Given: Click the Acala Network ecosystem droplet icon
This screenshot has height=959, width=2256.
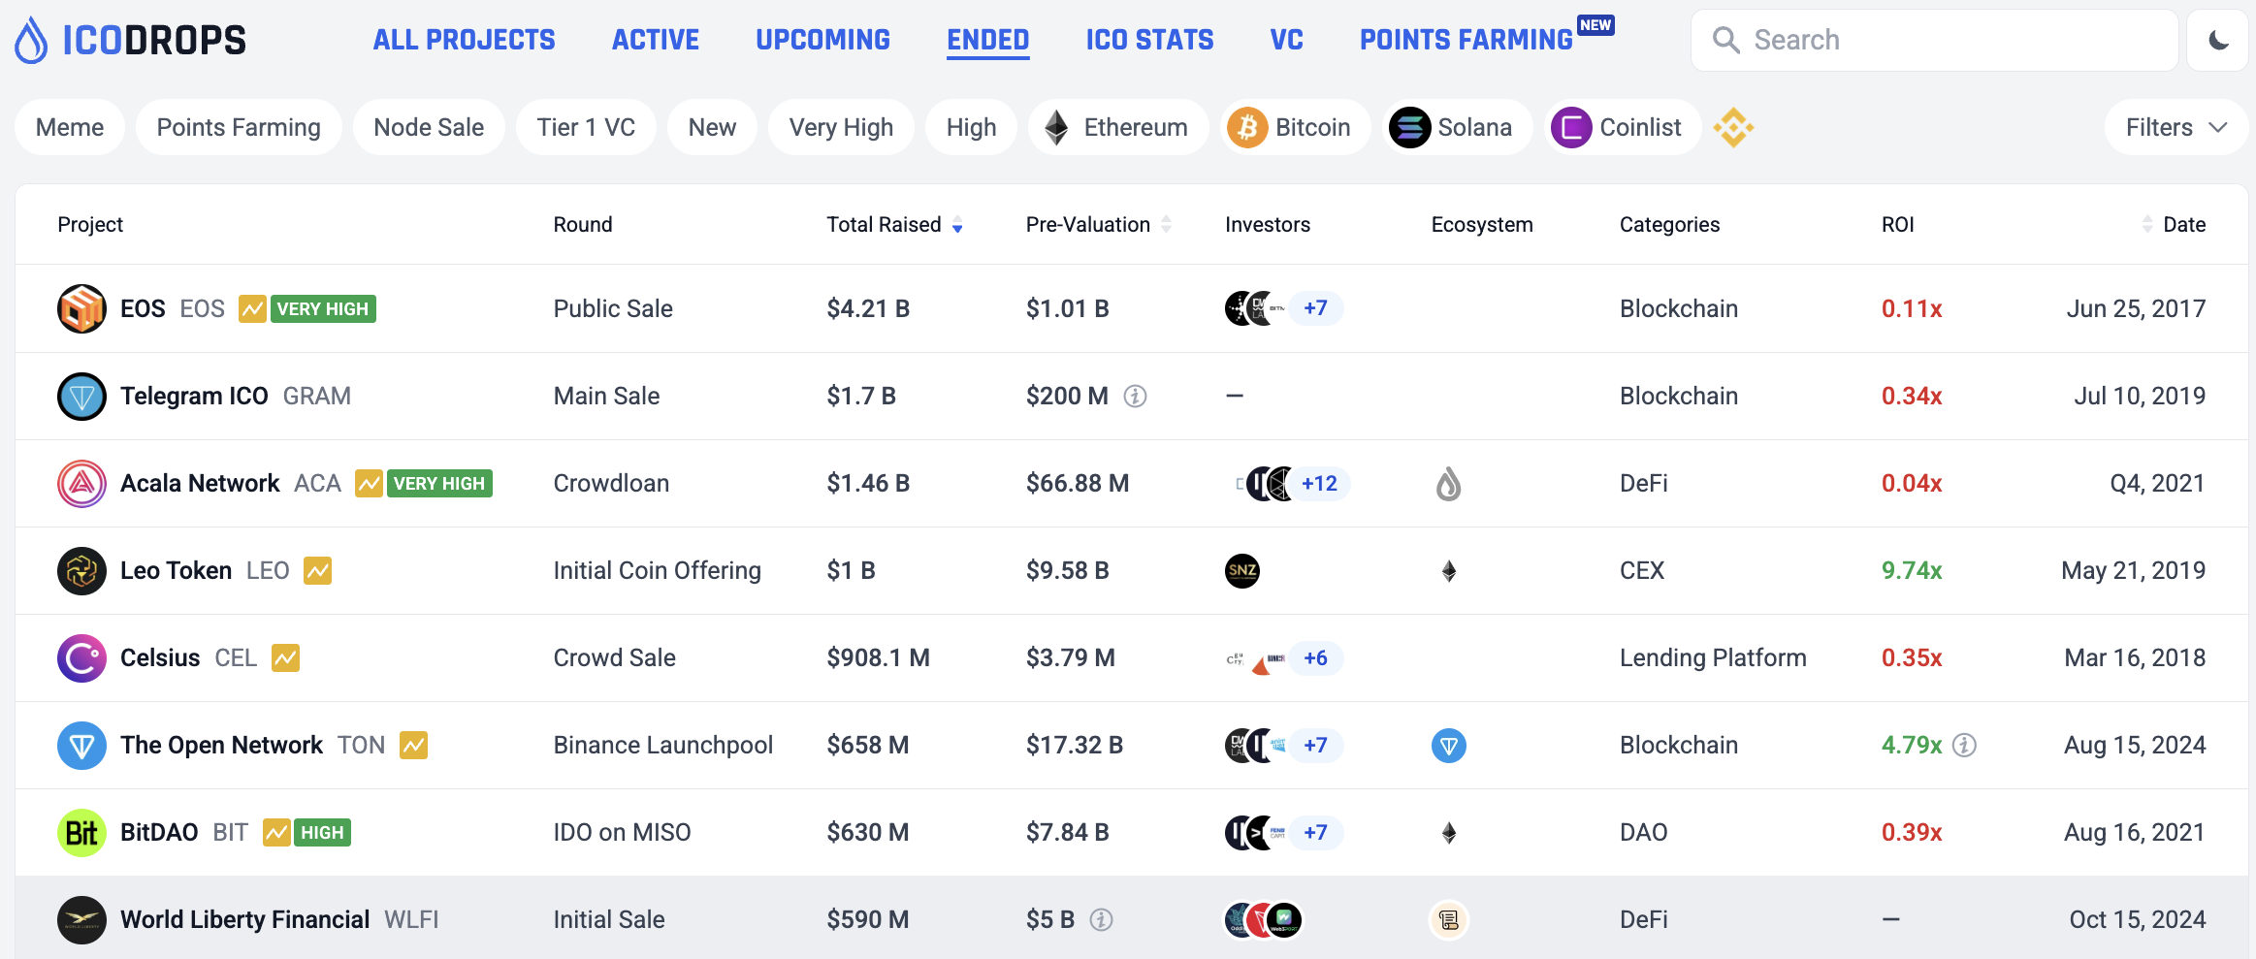Looking at the screenshot, I should (x=1448, y=483).
